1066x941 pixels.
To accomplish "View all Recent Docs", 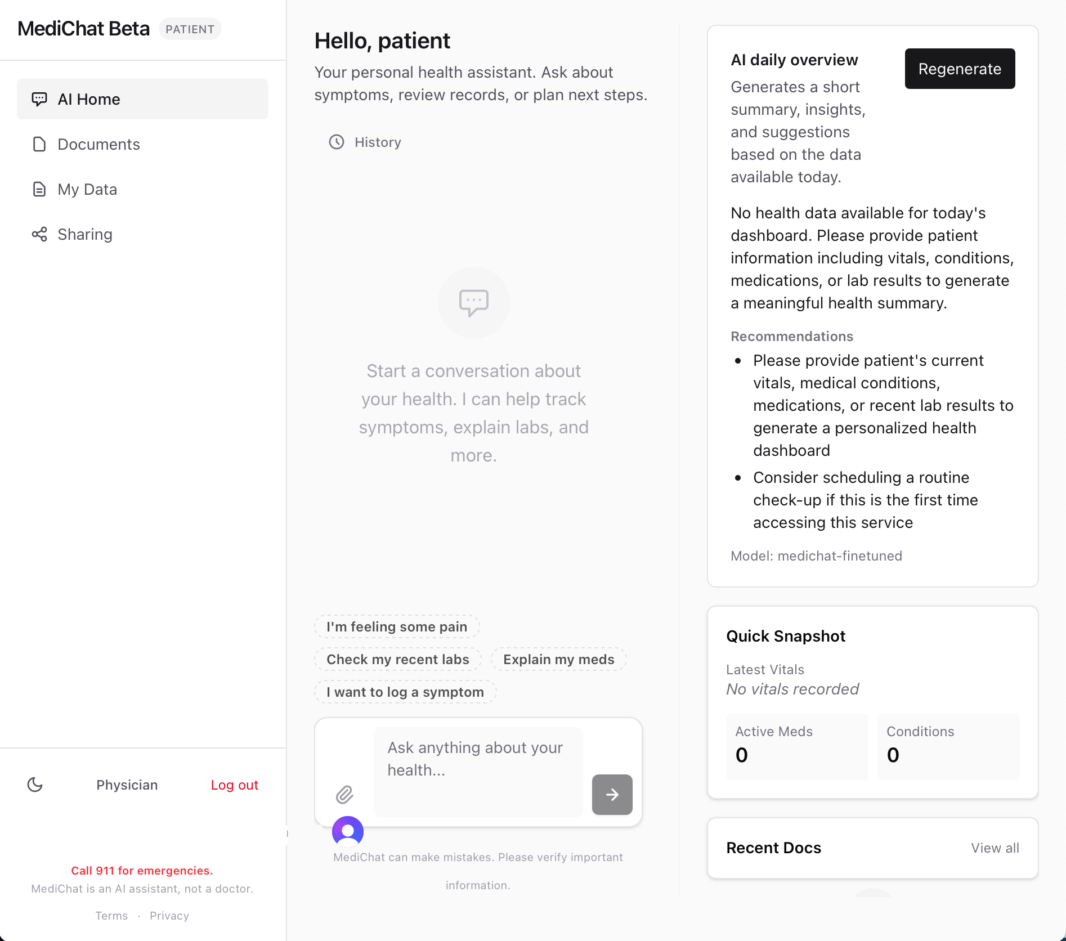I will [995, 848].
